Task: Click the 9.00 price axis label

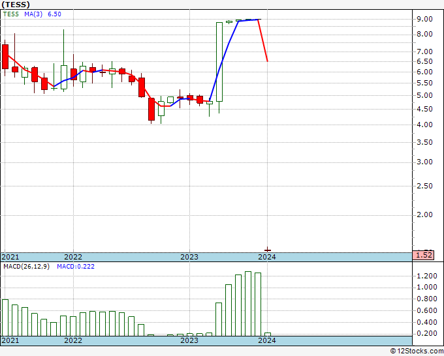Action: [x=424, y=19]
